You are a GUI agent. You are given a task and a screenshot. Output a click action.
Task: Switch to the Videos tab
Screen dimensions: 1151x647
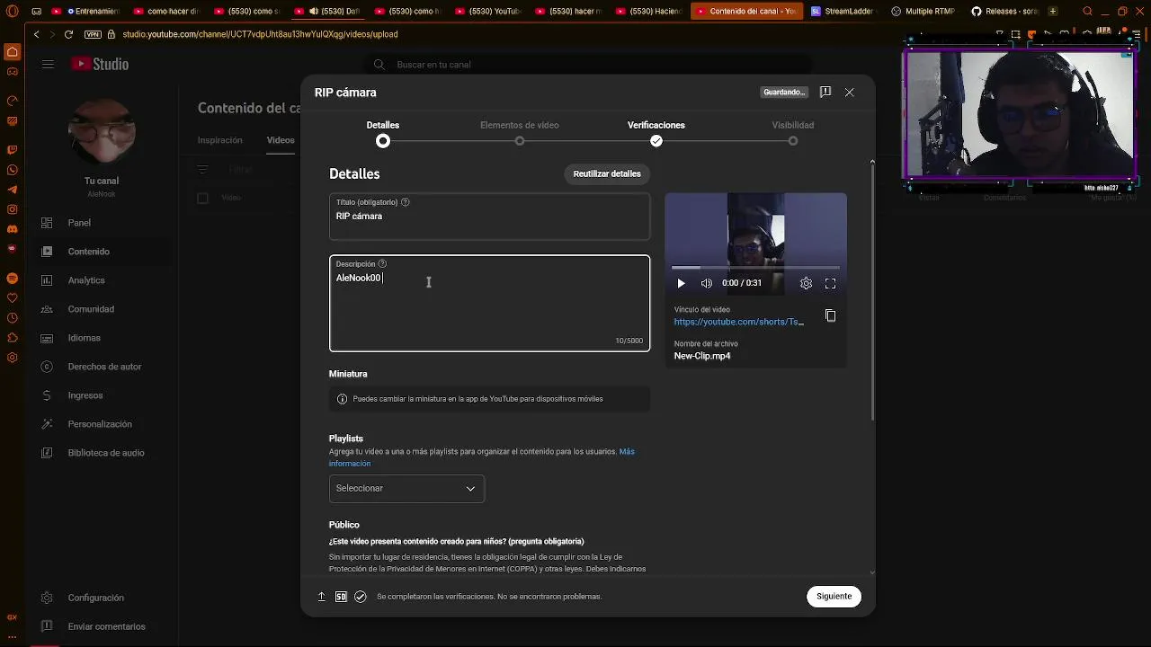281,140
